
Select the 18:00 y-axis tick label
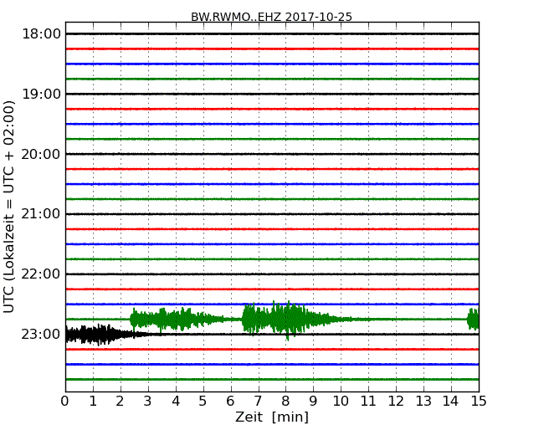tap(41, 34)
